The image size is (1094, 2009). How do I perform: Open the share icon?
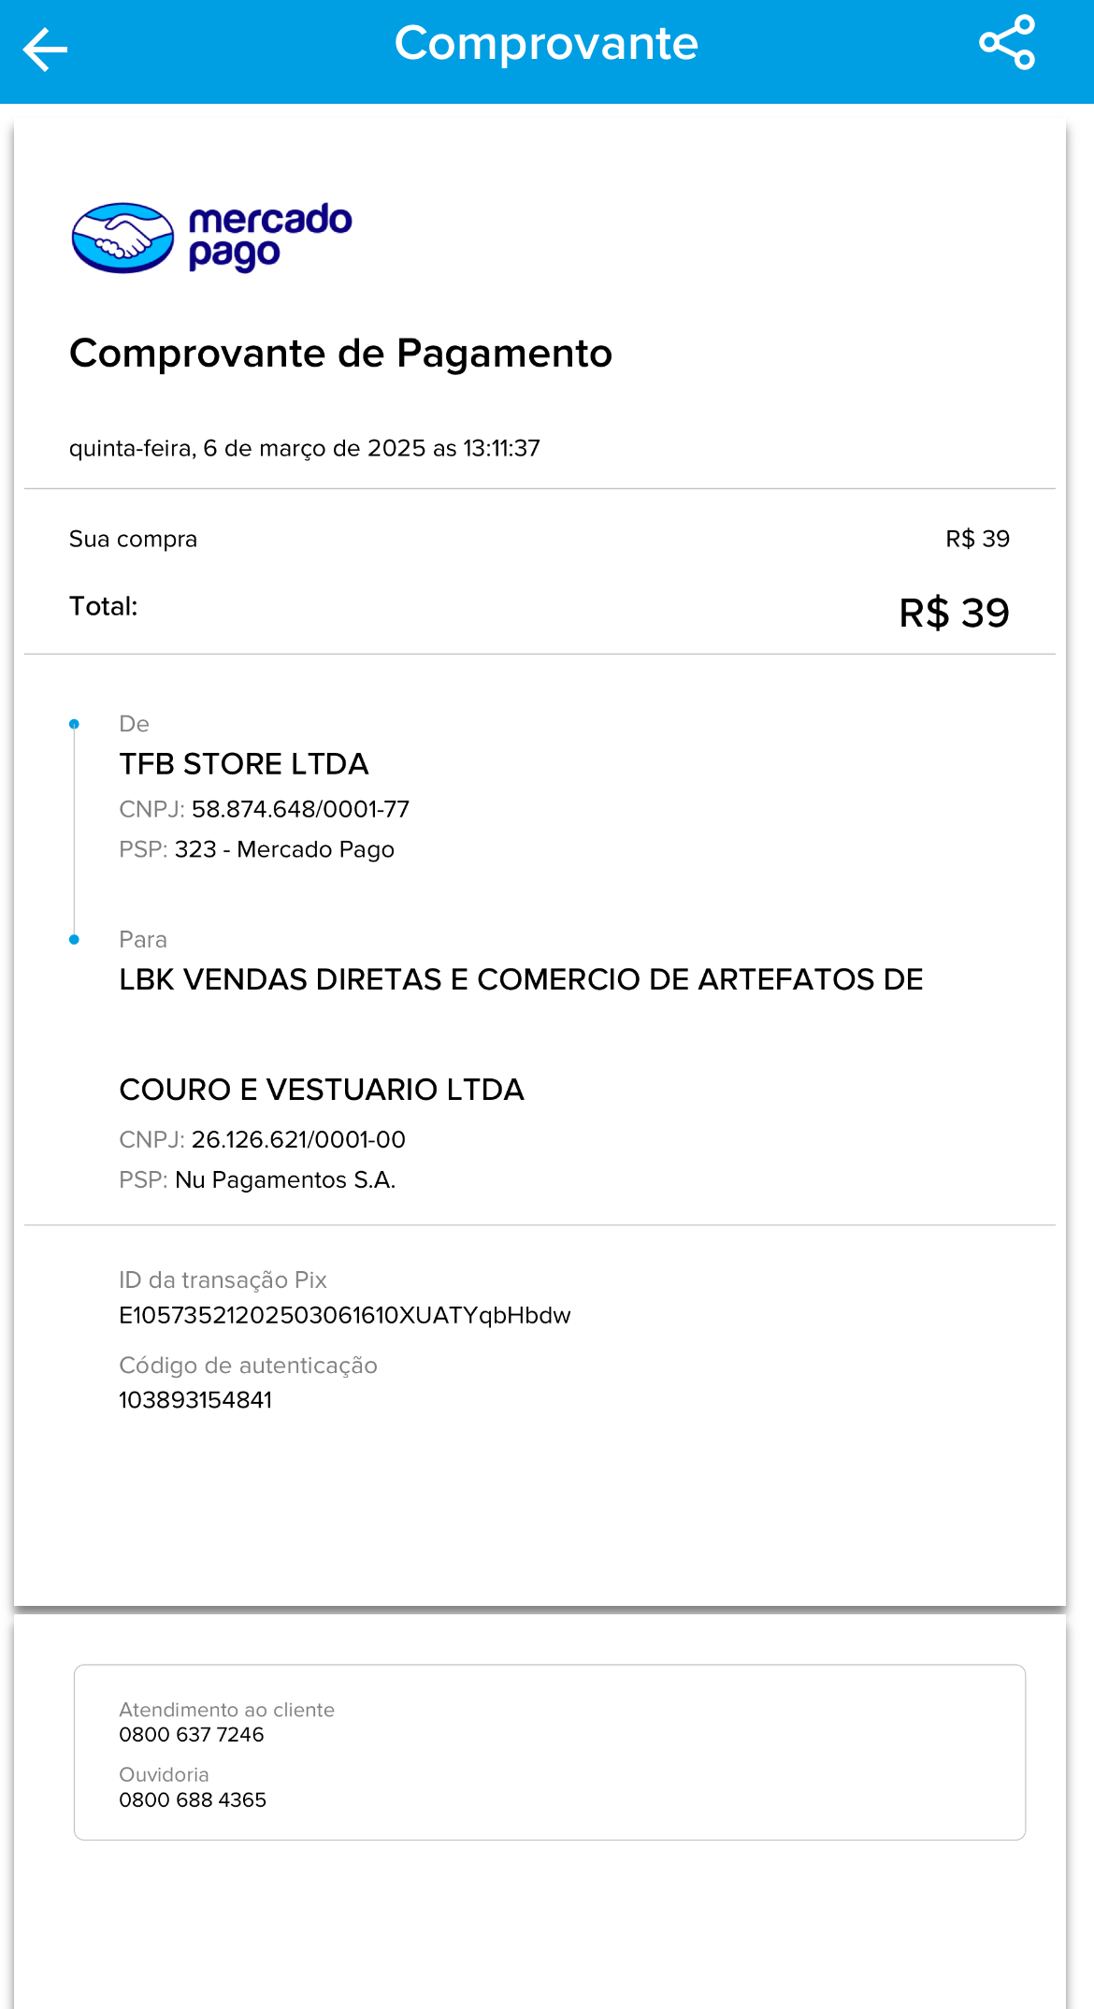(x=1006, y=43)
